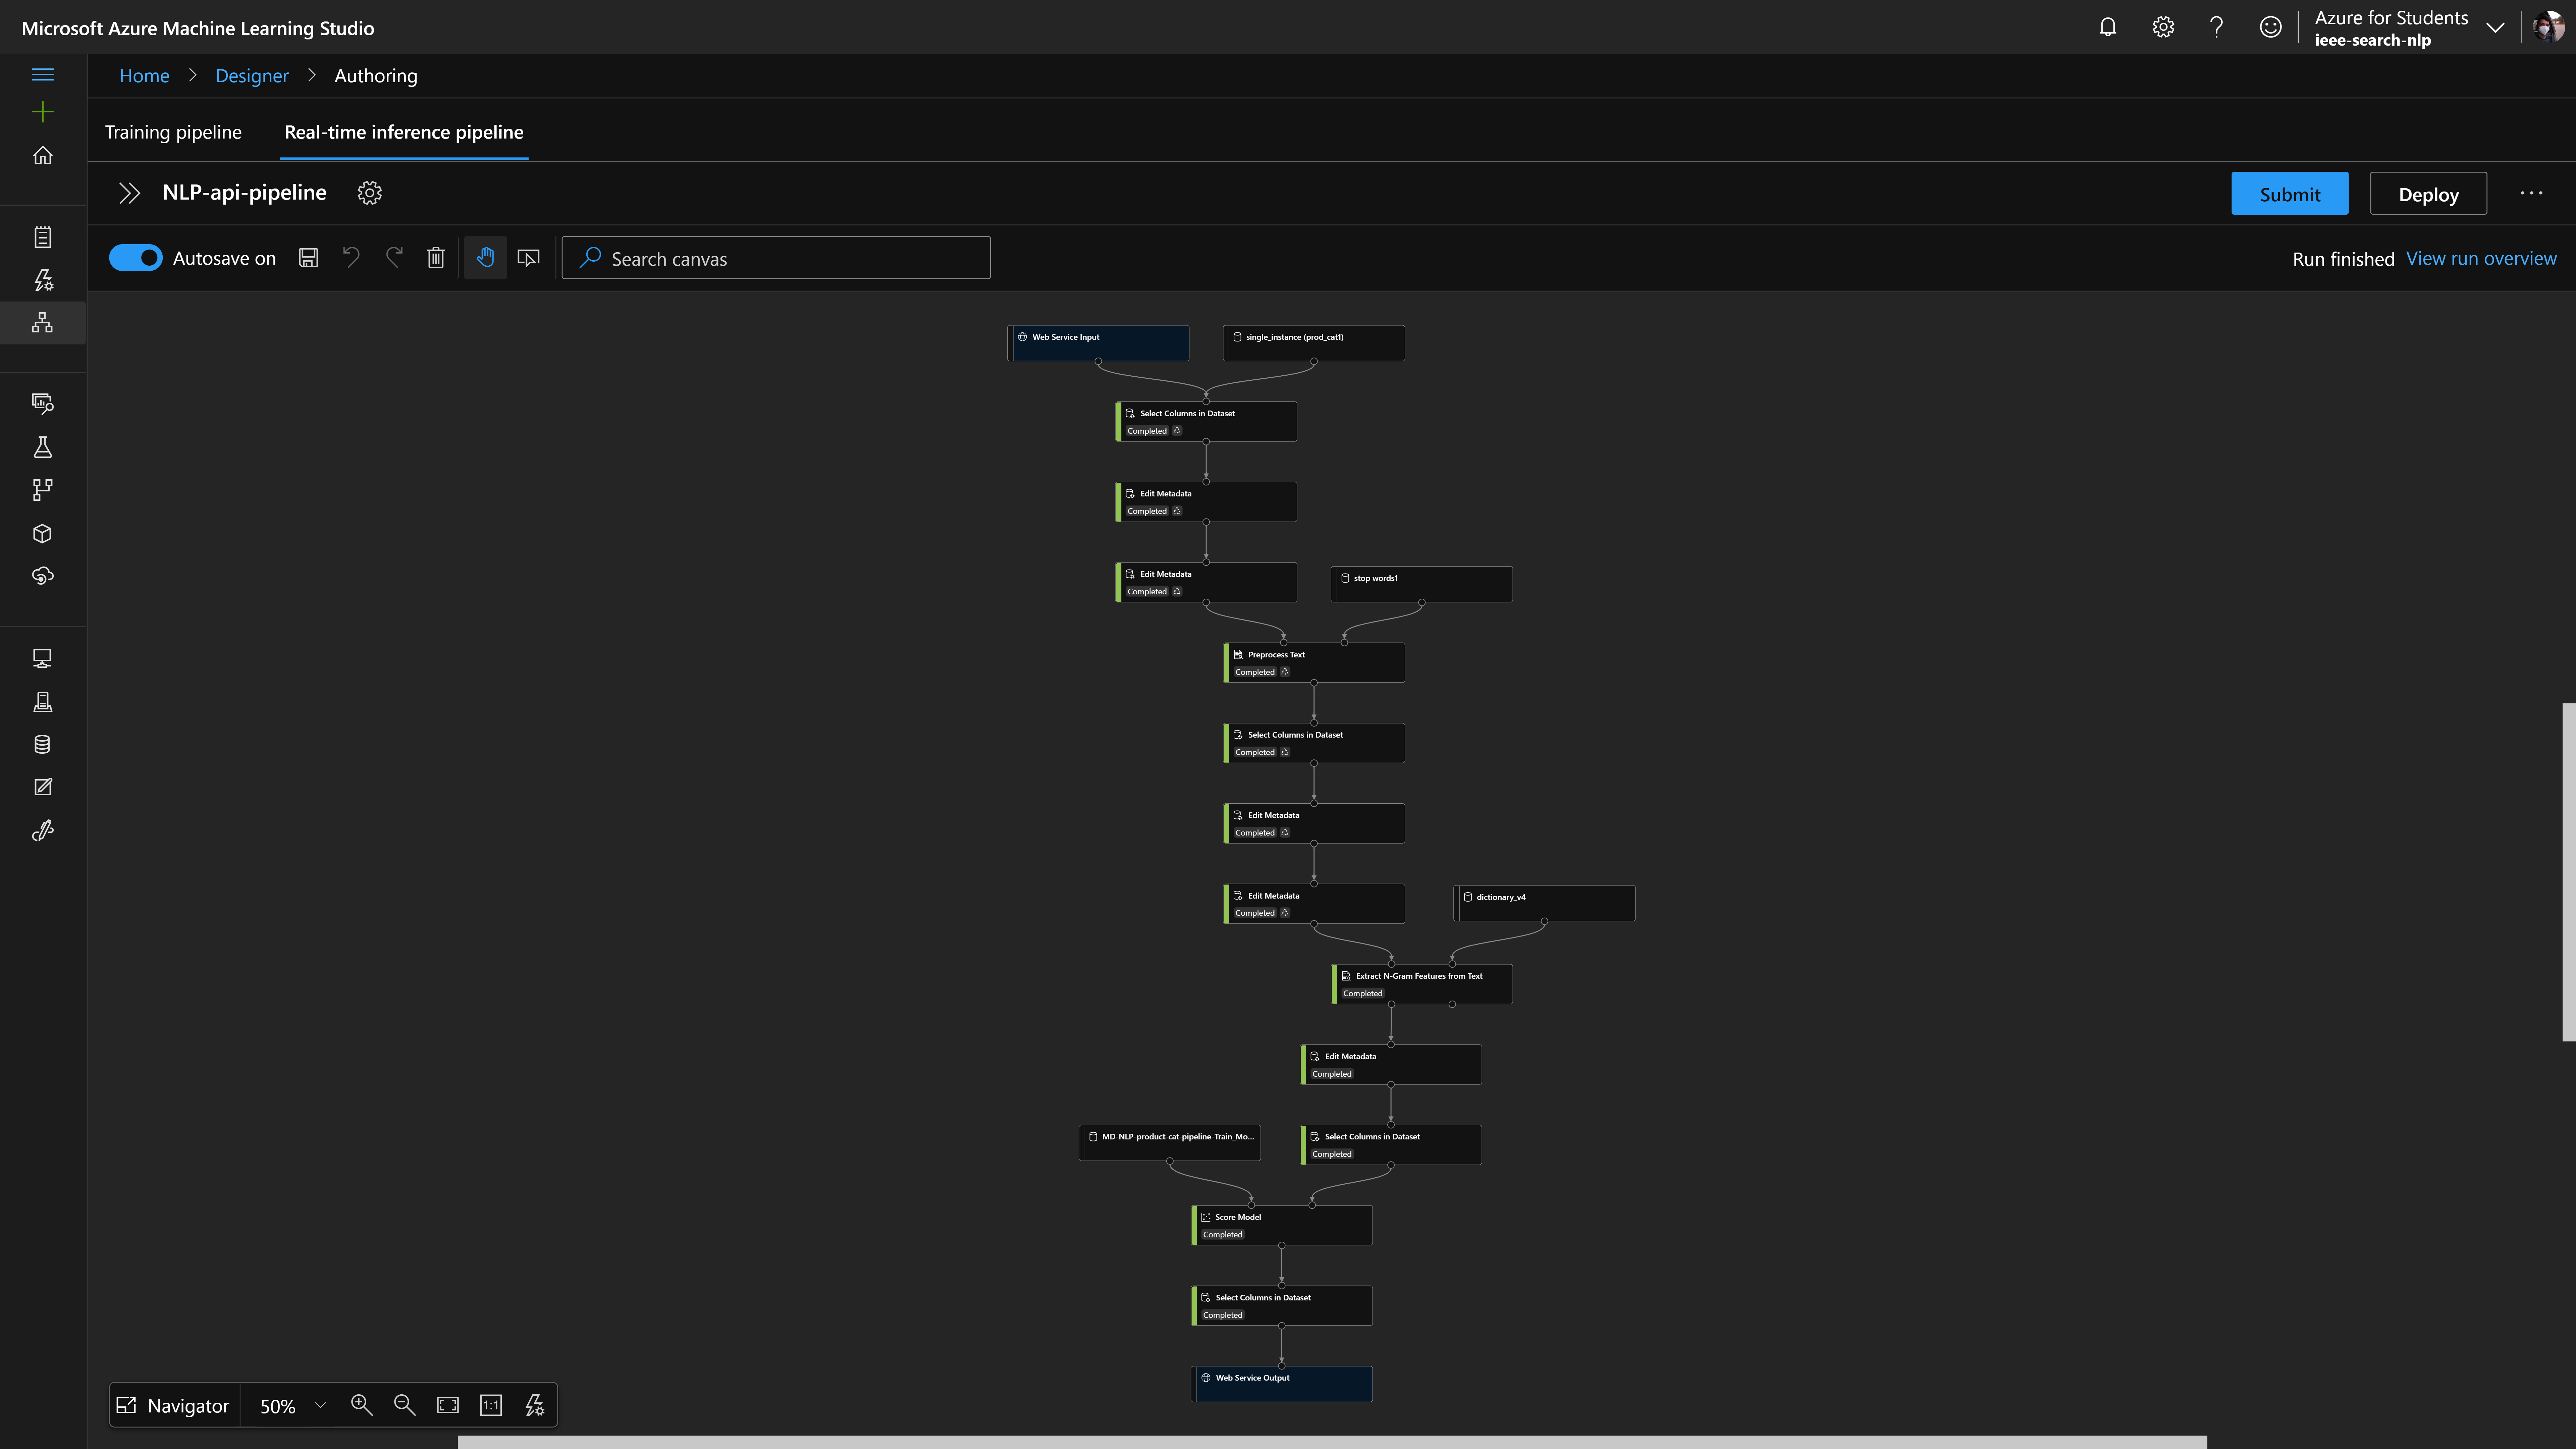Click the zoom out magnifier icon
This screenshot has height=1449, width=2576.
tap(404, 1405)
